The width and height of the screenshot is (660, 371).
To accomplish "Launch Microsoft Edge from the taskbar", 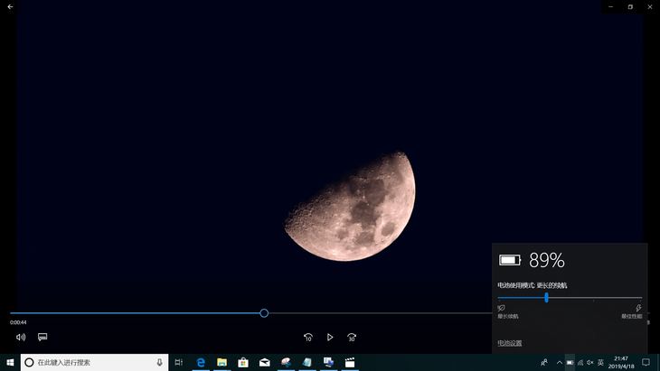I will click(202, 362).
